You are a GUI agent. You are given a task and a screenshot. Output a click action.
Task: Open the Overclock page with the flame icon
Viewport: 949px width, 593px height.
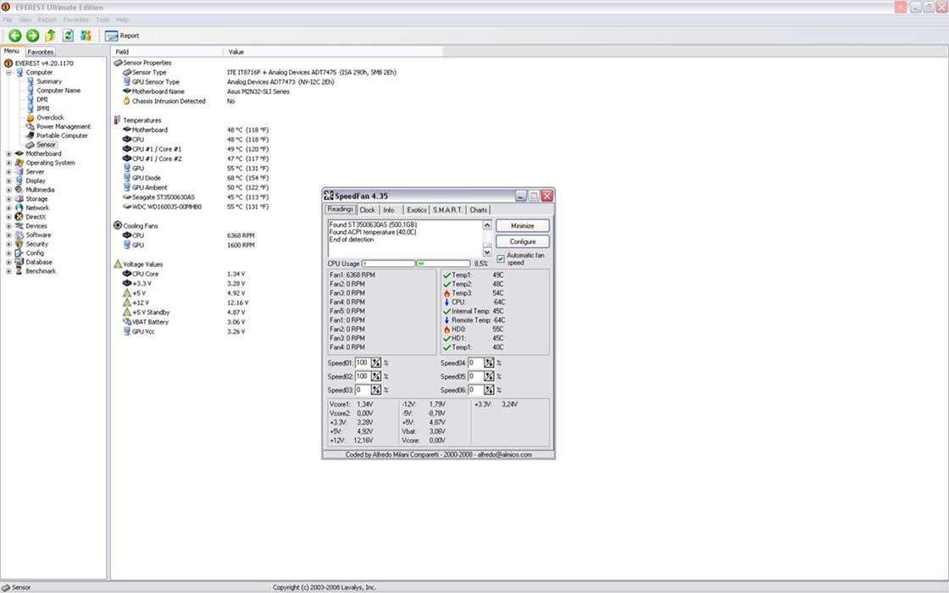point(50,118)
